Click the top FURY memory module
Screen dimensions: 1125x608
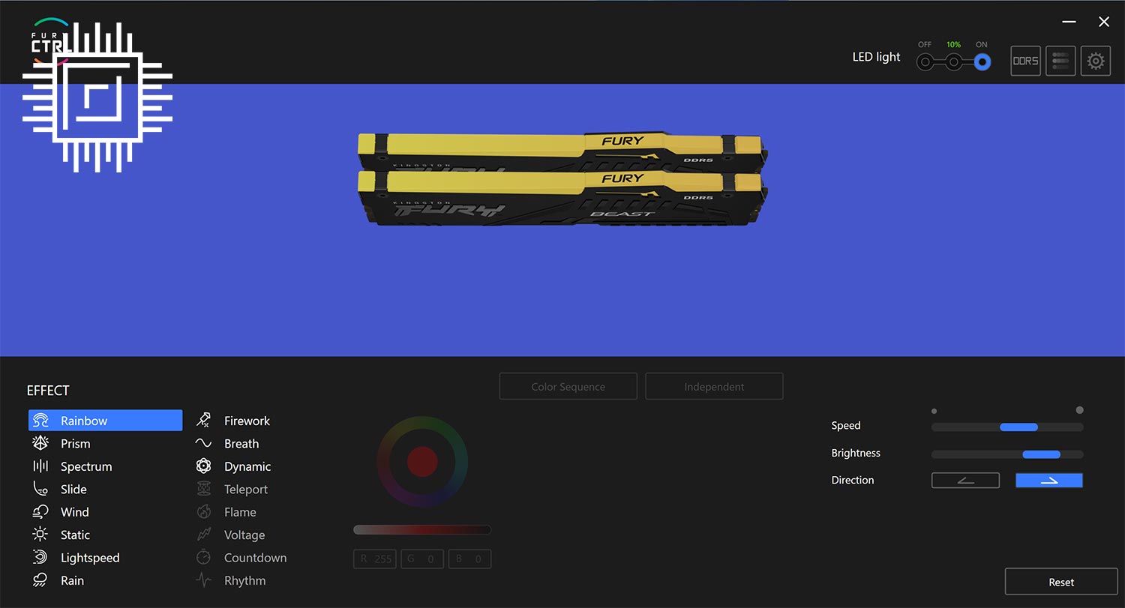562,152
